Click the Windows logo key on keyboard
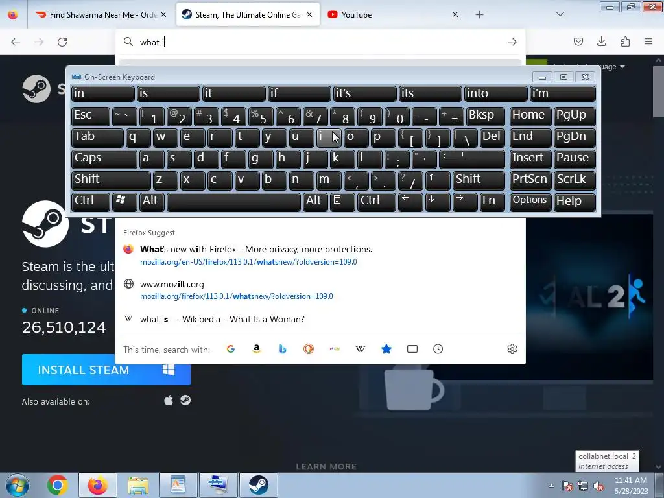This screenshot has height=498, width=664. click(124, 202)
